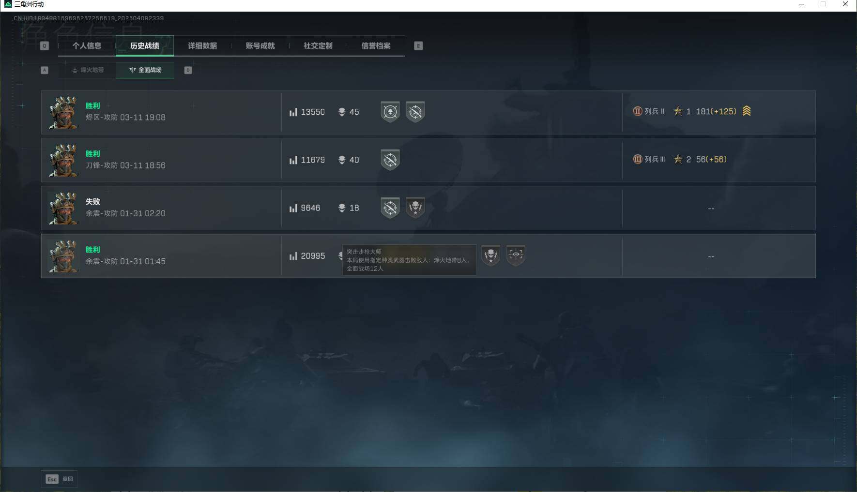Select the 全面战场 mode sub-tab

[x=145, y=70]
